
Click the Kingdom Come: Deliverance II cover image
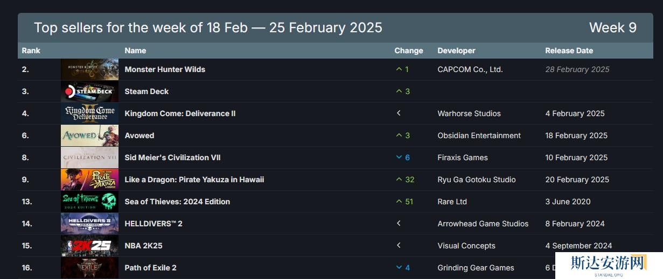click(89, 113)
